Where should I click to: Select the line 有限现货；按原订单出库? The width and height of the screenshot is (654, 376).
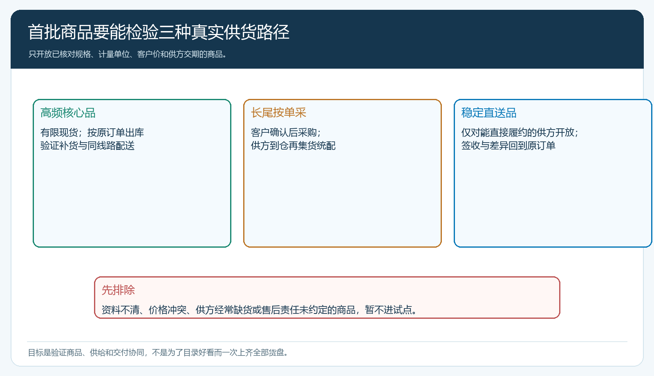point(92,132)
